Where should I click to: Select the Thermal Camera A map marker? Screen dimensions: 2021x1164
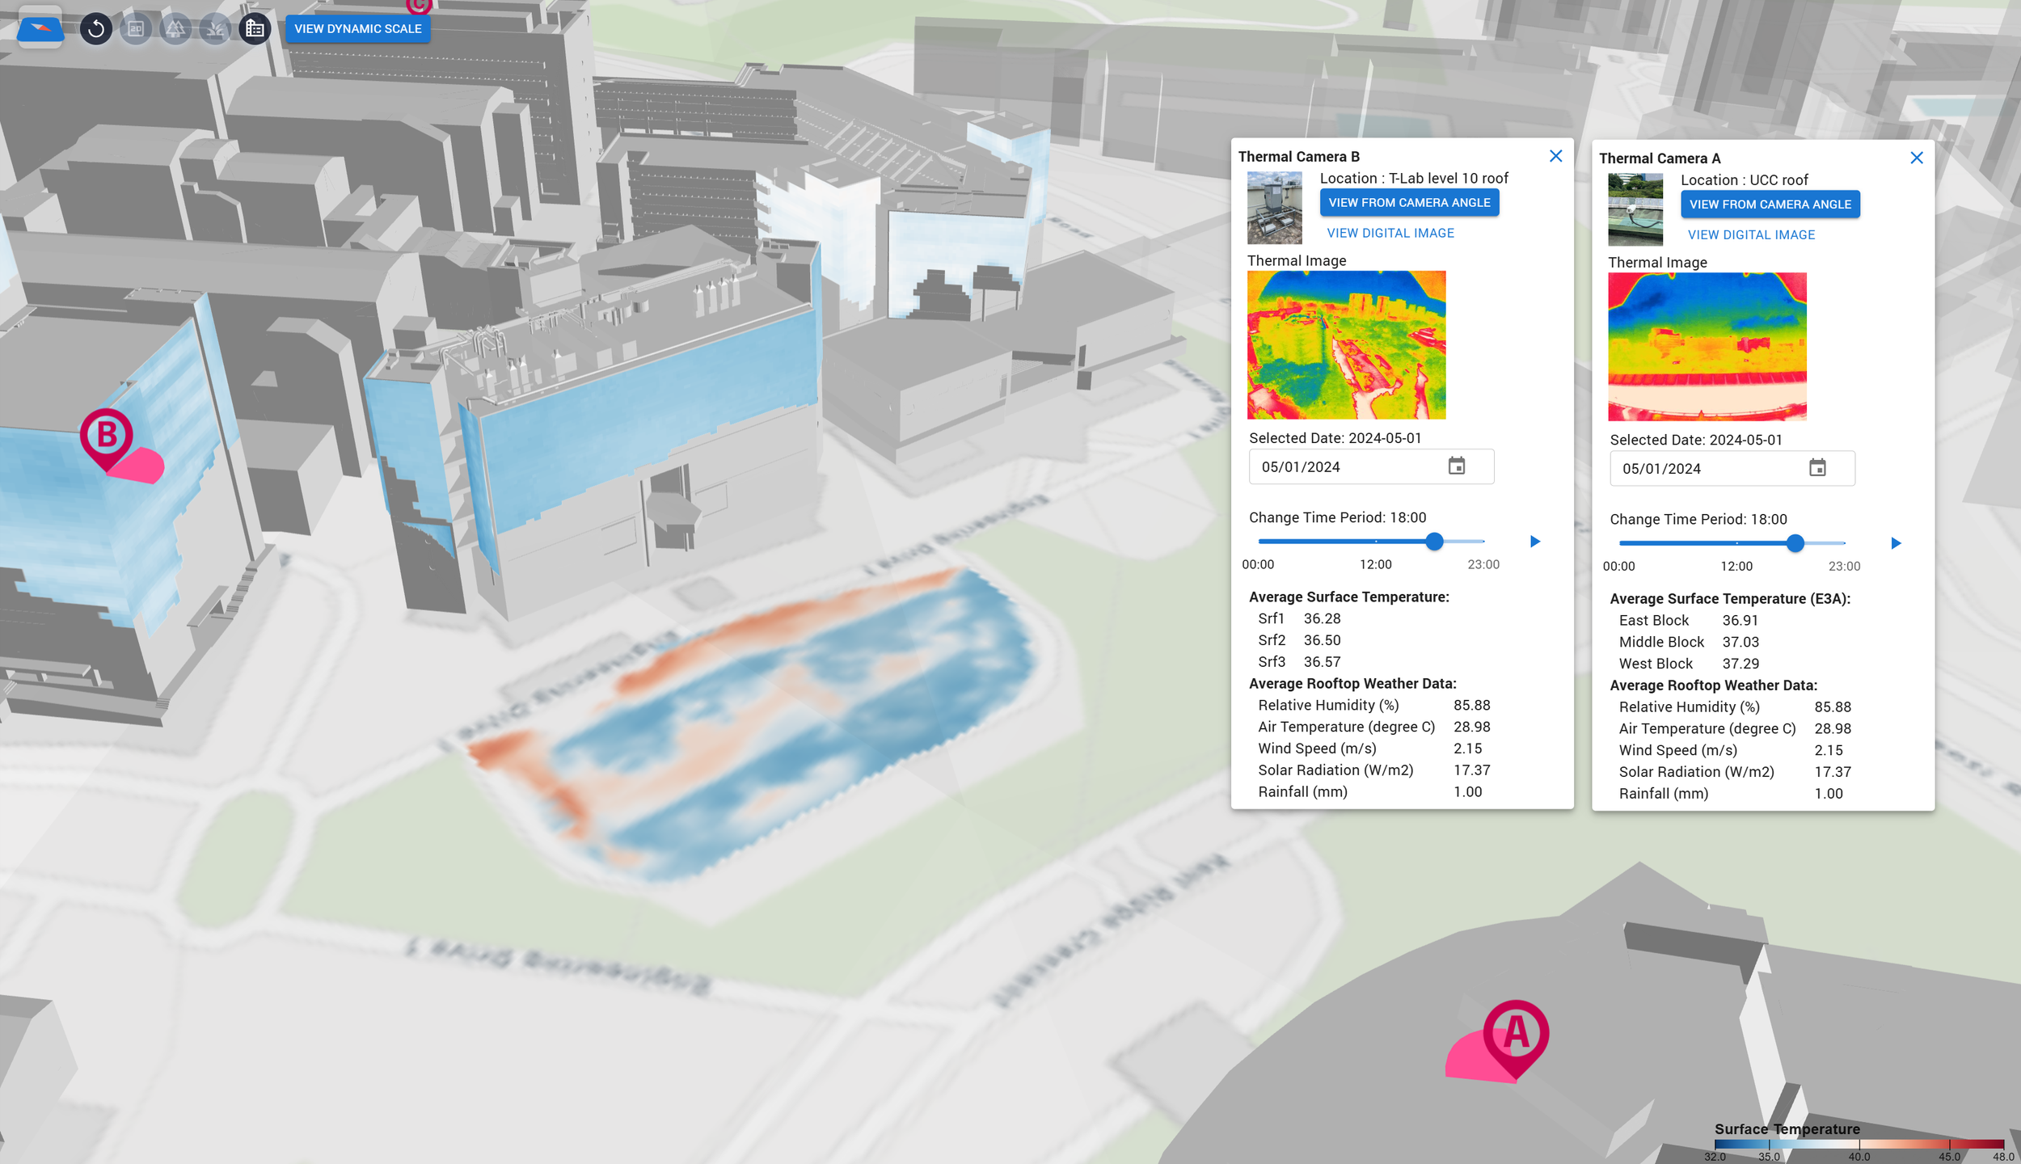coord(1516,1032)
